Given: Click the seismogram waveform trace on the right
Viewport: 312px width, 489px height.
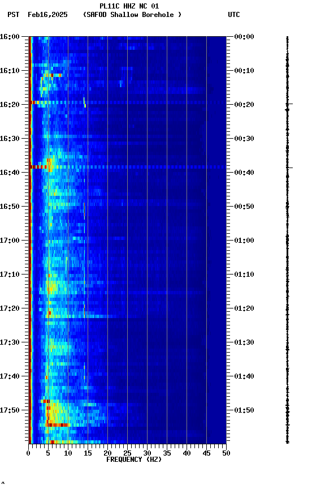Looking at the screenshot, I should 287,240.
